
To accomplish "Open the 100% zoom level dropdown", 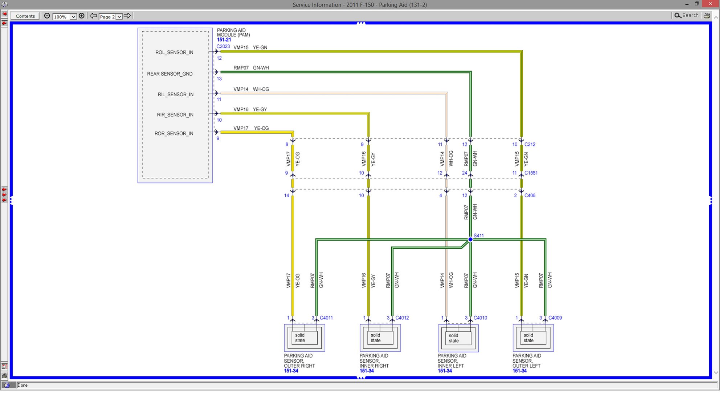I will 73,17.
